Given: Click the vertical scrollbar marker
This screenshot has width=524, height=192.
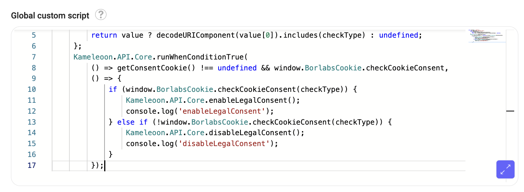Looking at the screenshot, I should coord(510,111).
